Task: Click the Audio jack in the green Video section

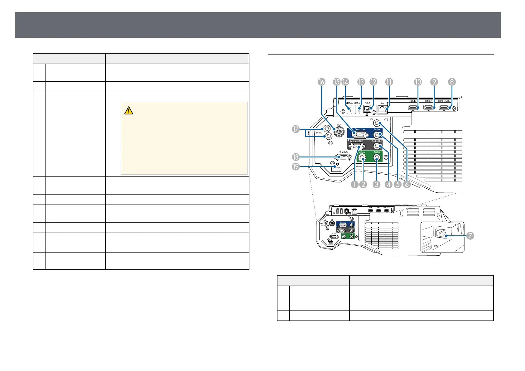Action: (x=377, y=158)
